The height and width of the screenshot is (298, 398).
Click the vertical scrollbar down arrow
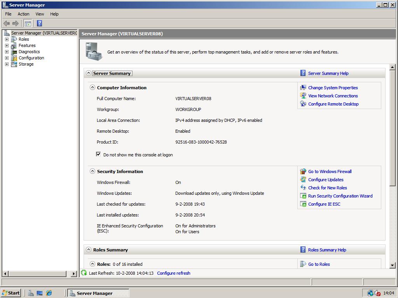tap(393, 265)
